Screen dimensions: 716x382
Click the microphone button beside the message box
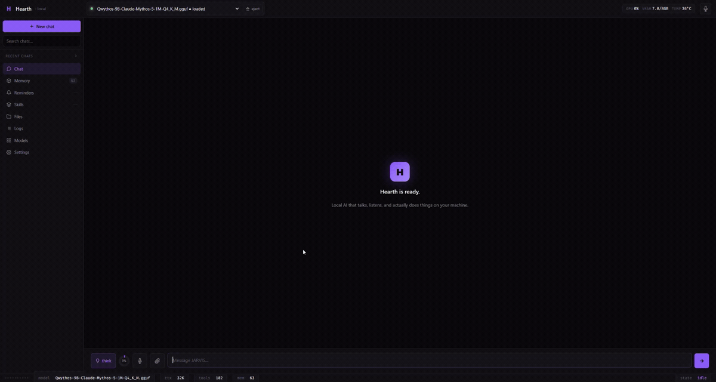point(140,361)
